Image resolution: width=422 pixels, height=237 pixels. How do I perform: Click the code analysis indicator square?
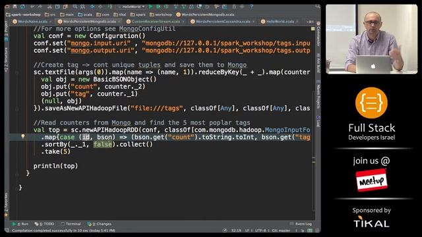tap(313, 28)
